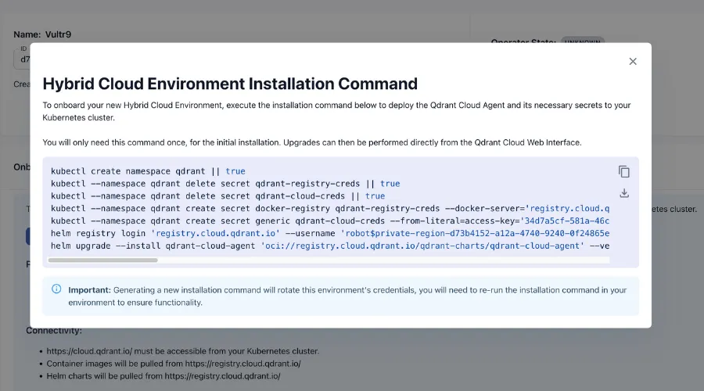704x391 pixels.
Task: Click the 'Container images will be pulled' bullet
Action: [174, 364]
